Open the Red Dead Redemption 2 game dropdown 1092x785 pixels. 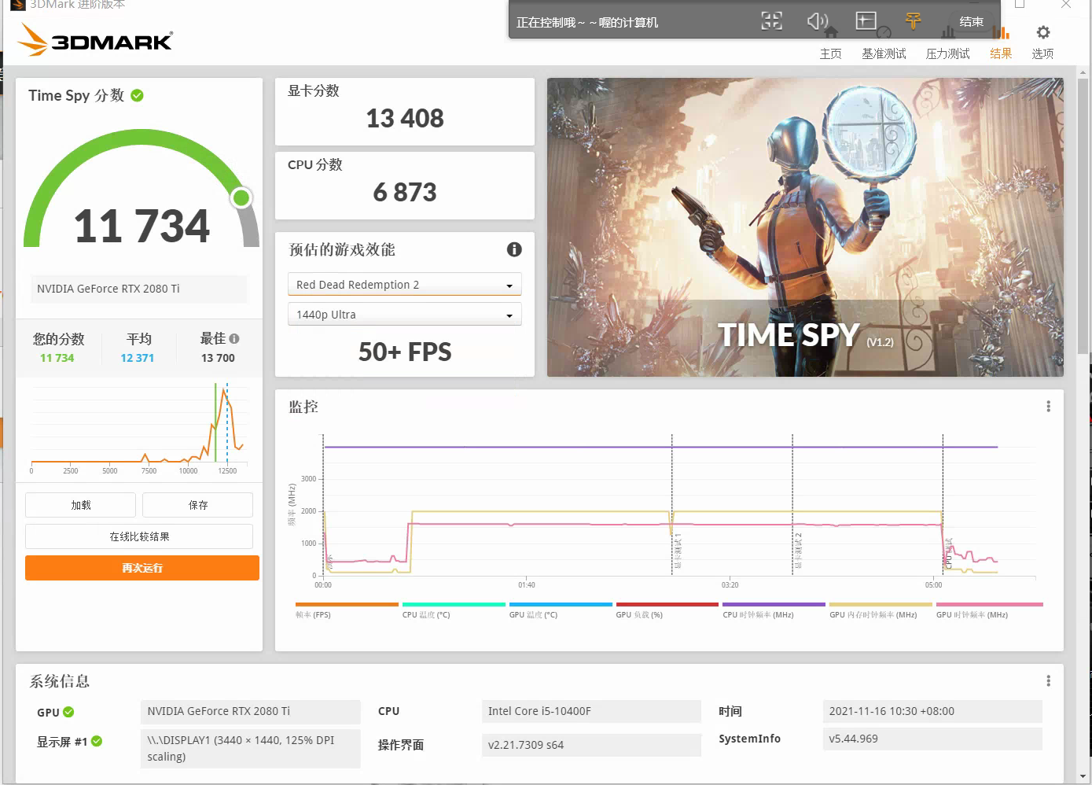coord(405,285)
